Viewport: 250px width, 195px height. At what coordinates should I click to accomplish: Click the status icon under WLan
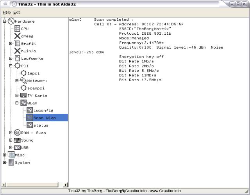click(30, 125)
